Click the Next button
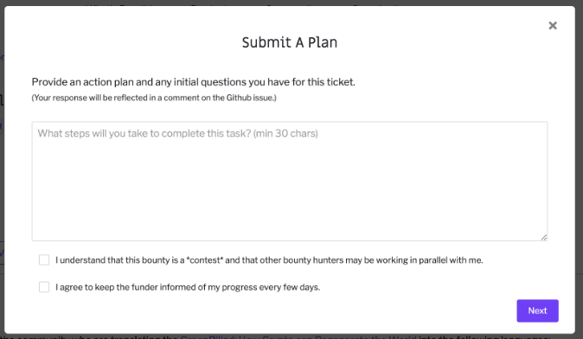This screenshot has height=339, width=583. [537, 310]
